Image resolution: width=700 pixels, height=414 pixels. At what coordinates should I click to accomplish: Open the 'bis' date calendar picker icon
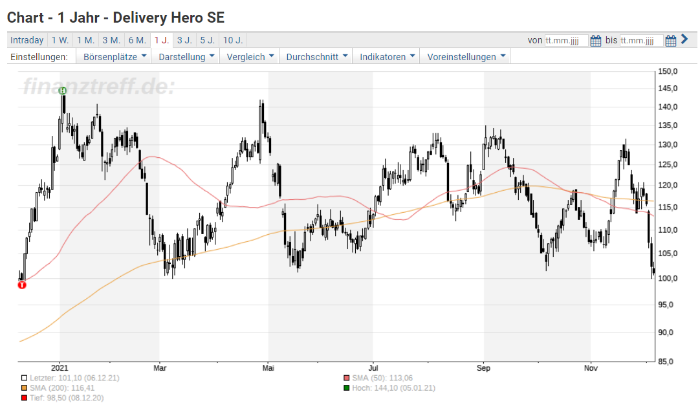[670, 41]
